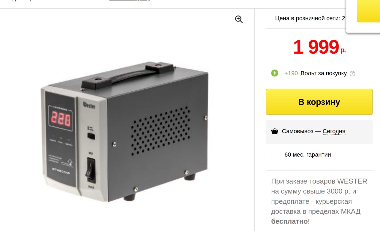The width and height of the screenshot is (380, 231).
Task: Click the black power switch in the photo
Action: click(91, 169)
